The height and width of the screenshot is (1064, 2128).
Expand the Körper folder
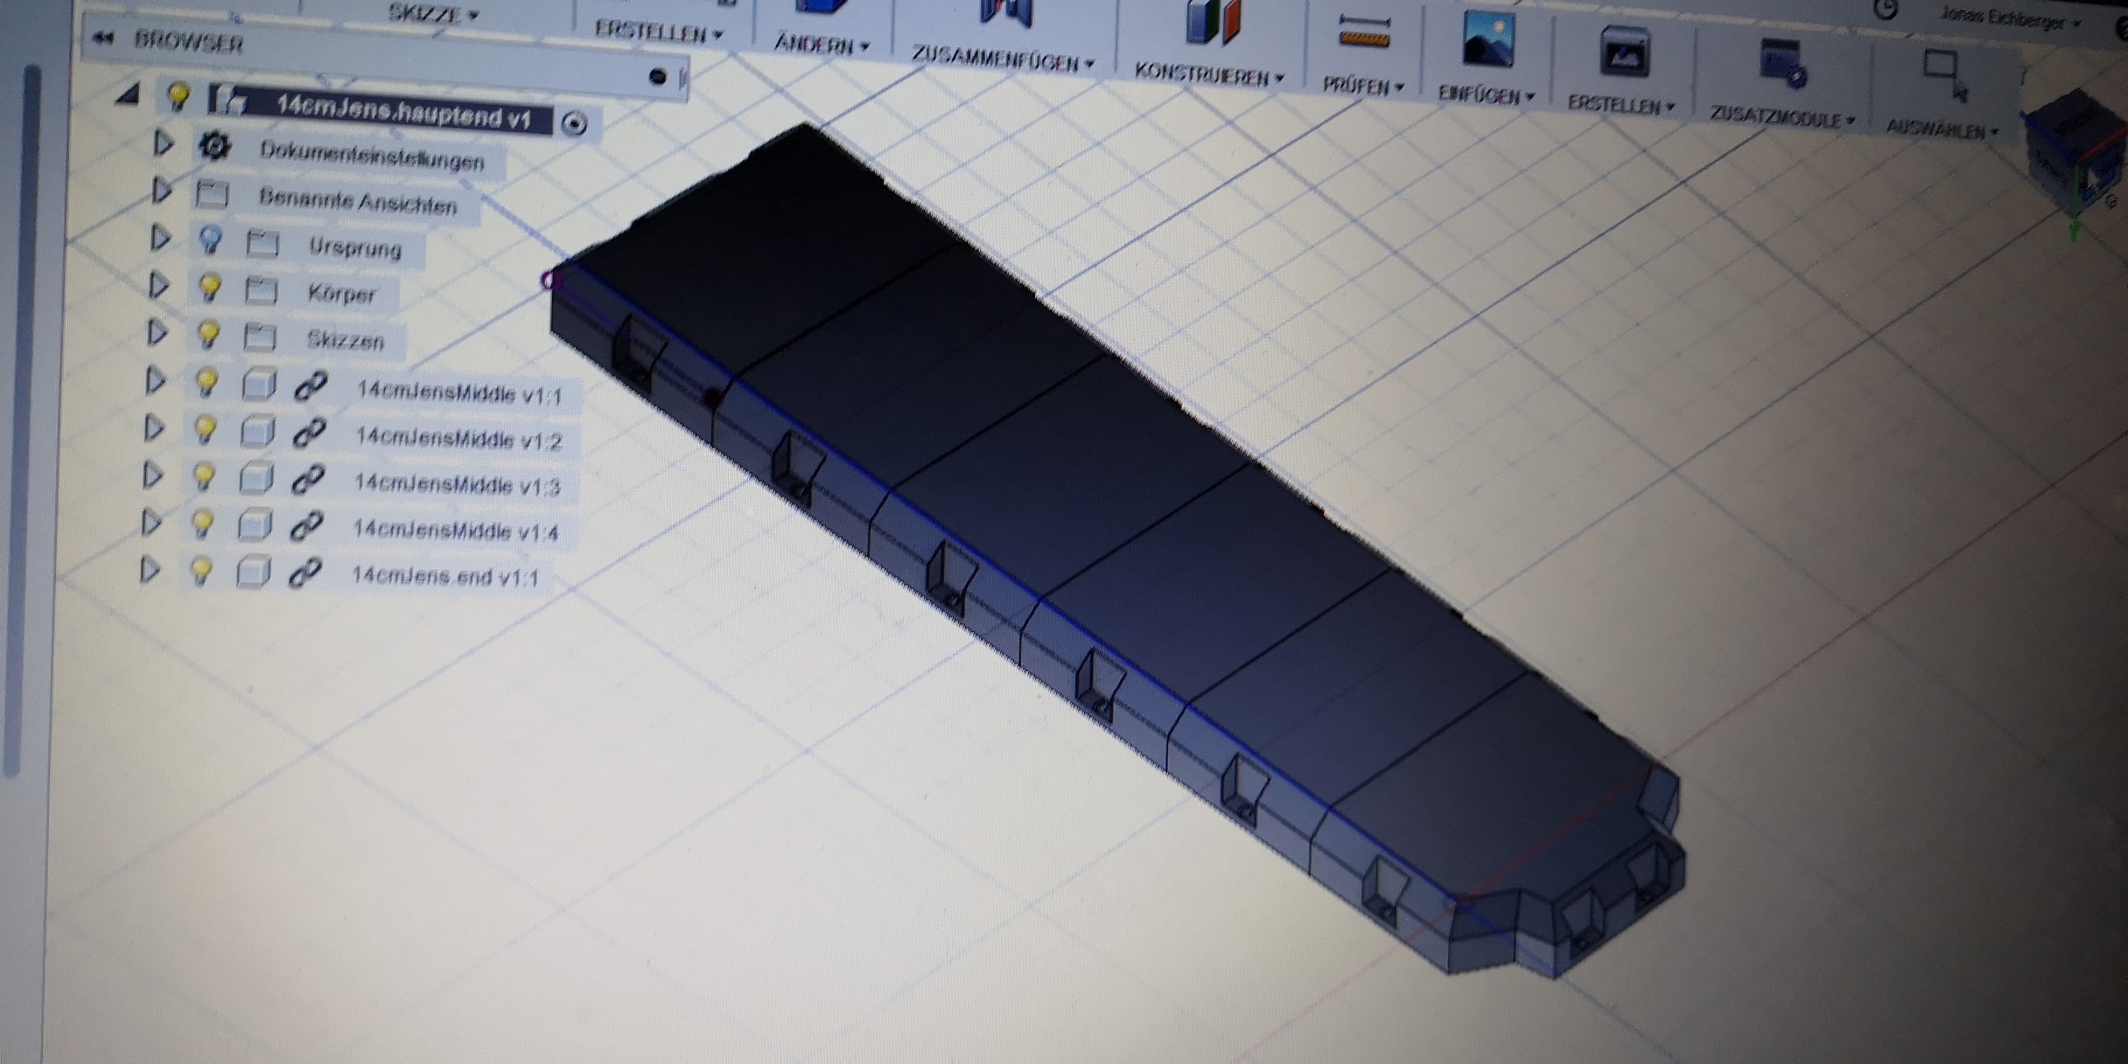[x=159, y=286]
